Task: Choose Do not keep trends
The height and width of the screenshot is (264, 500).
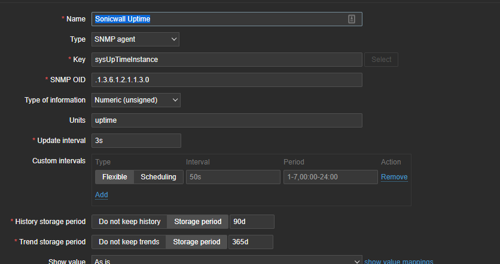Action: (x=129, y=242)
